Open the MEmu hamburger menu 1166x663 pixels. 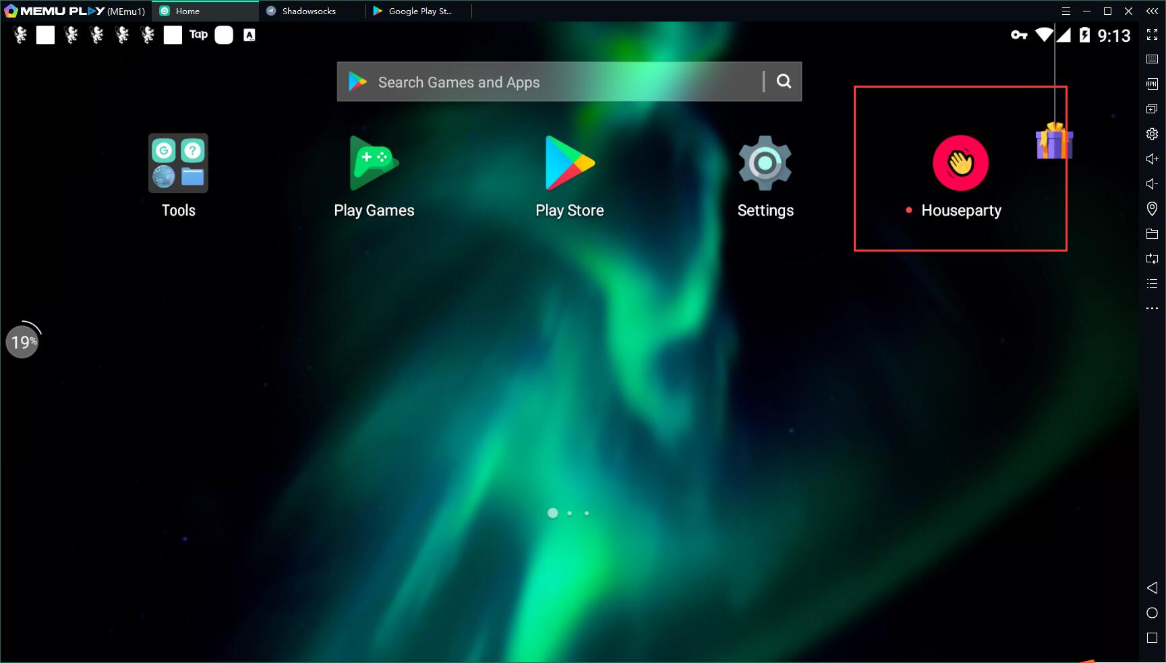pos(1066,11)
